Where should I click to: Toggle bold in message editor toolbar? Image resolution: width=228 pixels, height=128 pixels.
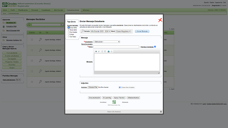[96, 51]
